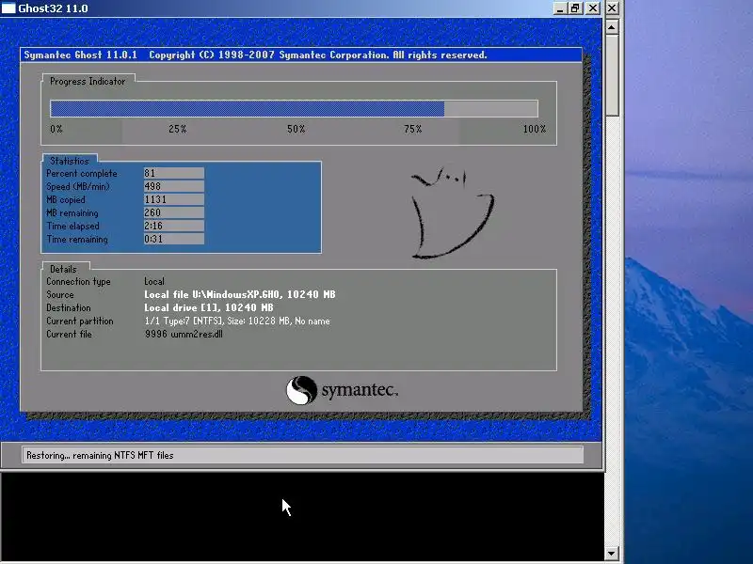The height and width of the screenshot is (564, 753).
Task: Click the Details group label
Action: coord(63,269)
